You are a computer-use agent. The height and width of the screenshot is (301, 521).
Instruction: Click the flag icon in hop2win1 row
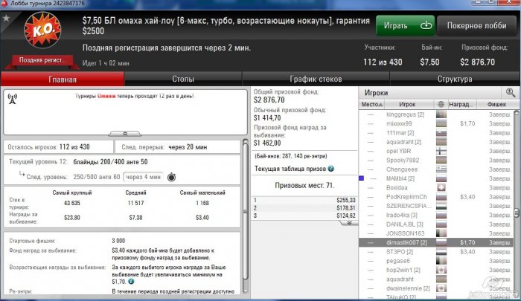pyautogui.click(x=441, y=270)
